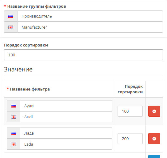Edit the Lada filter name field
Image resolution: width=167 pixels, height=158 pixels.
pos(66,144)
